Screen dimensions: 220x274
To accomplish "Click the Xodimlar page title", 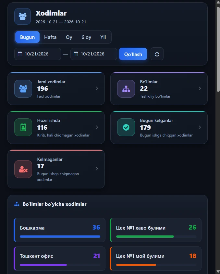I will (x=51, y=13).
